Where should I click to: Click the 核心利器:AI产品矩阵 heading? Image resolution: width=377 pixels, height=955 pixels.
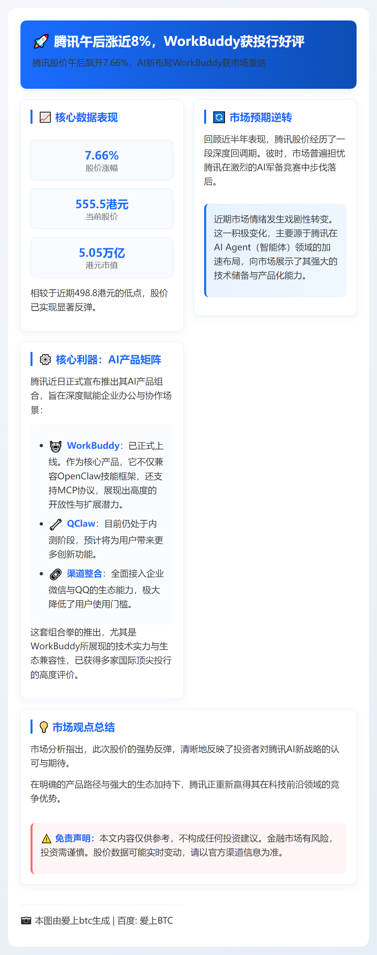click(x=109, y=360)
